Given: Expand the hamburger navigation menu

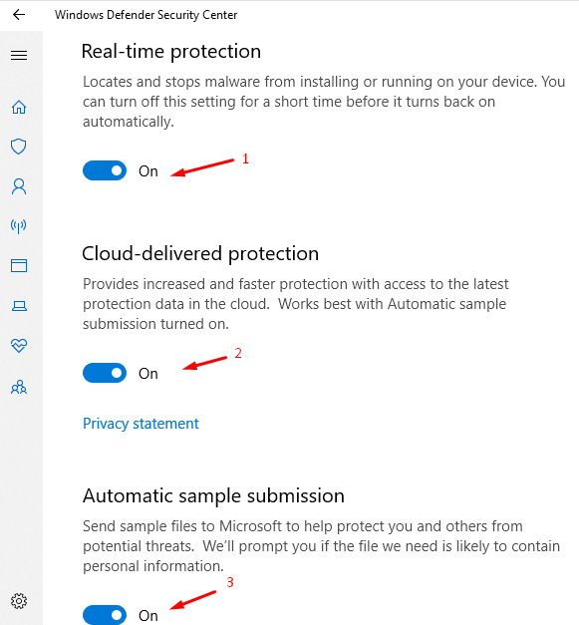Looking at the screenshot, I should [x=19, y=55].
